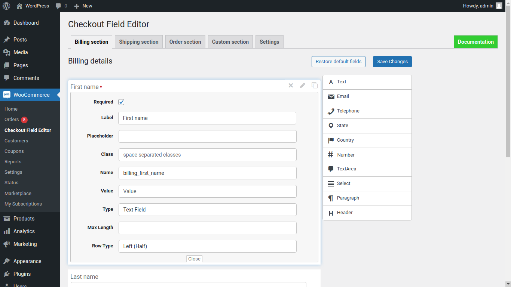Open Media library in sidebar

tap(30, 52)
